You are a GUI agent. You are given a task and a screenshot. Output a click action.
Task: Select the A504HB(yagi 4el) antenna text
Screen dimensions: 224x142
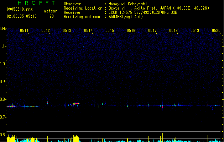[x=126, y=17]
